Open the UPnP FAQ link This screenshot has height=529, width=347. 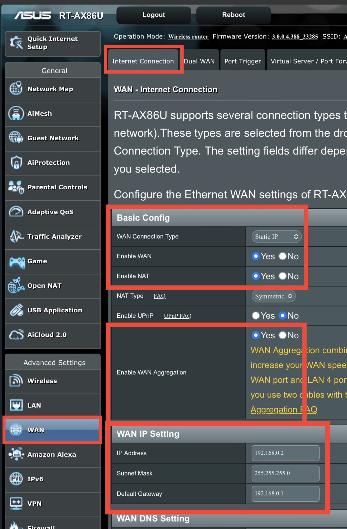coord(178,316)
